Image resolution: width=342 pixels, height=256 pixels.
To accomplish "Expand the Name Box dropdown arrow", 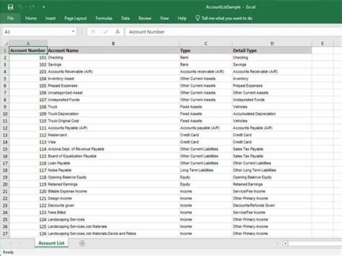I will (x=73, y=32).
